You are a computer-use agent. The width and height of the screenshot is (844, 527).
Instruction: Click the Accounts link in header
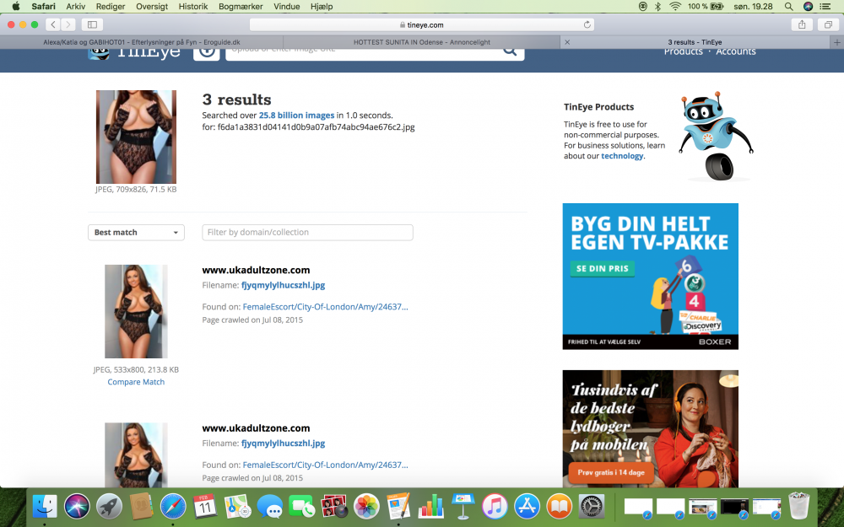coord(736,51)
